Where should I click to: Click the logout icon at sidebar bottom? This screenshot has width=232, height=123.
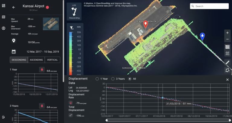click(x=4, y=117)
